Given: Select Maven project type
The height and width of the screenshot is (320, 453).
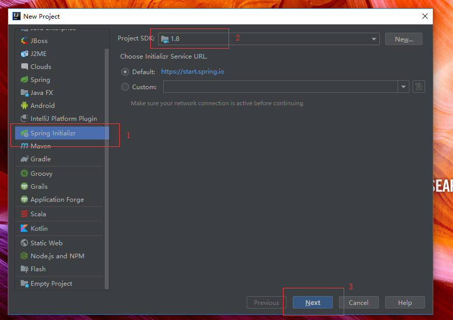Looking at the screenshot, I should pyautogui.click(x=62, y=146).
